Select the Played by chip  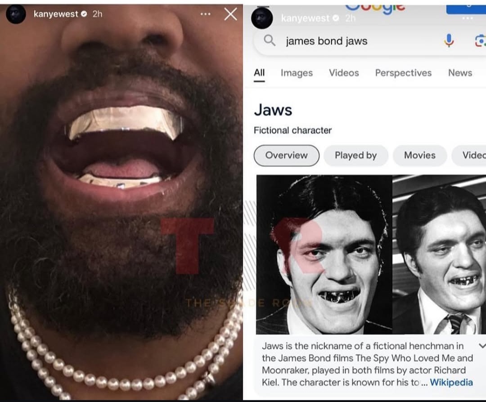click(356, 156)
